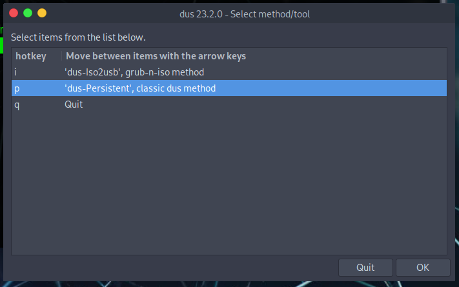This screenshot has width=459, height=287.
Task: Click 'Move between items with the arrow keys' header
Action: (156, 56)
